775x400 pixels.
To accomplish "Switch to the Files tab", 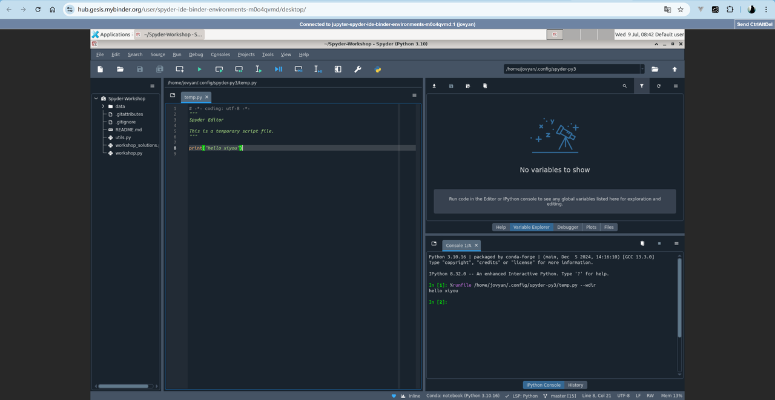I will click(609, 227).
